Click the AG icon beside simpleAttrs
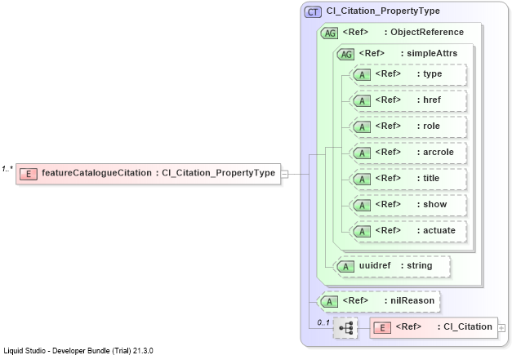Screen dimensions: 512x355 [x=346, y=54]
